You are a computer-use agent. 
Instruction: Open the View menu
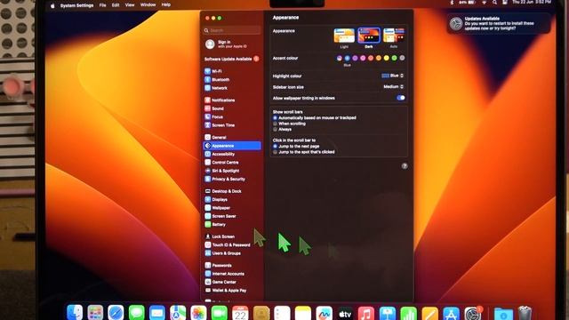tap(130, 5)
